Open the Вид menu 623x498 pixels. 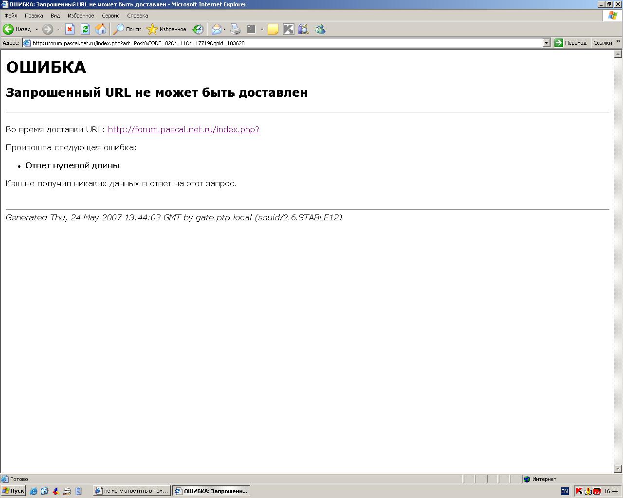[55, 16]
